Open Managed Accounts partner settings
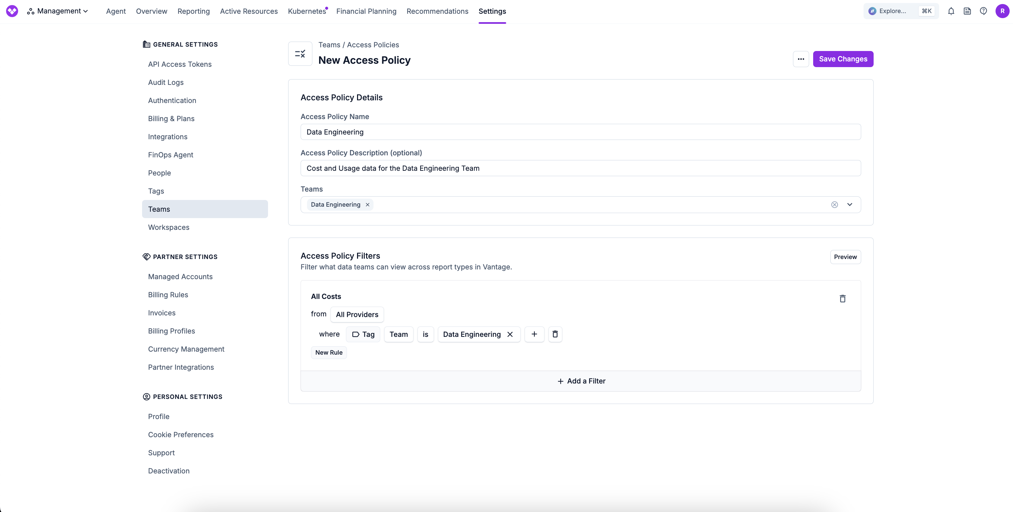This screenshot has width=1013, height=512. tap(180, 276)
